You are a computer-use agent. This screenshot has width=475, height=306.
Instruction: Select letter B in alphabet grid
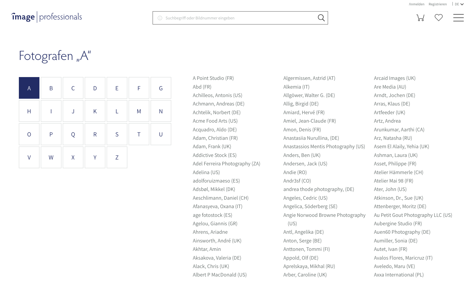click(x=51, y=88)
